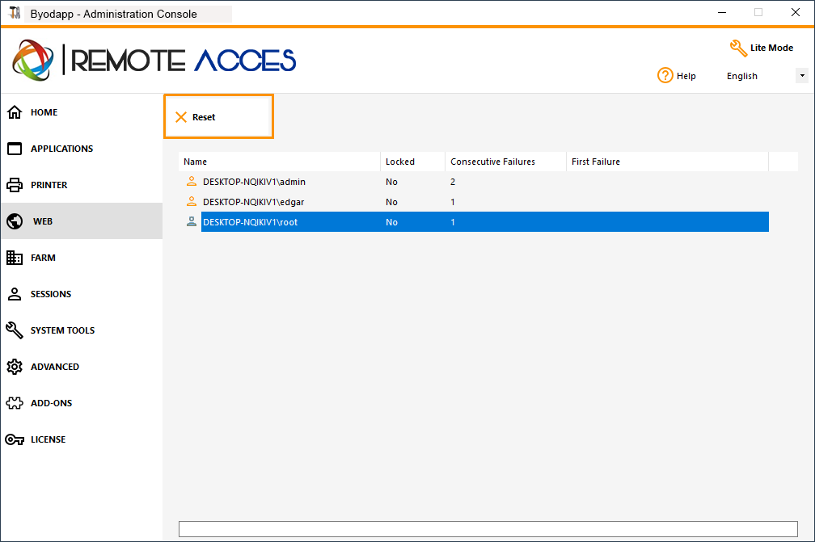Screen dimensions: 815x542
Task: Open the ADD-ONS section
Action: 82,403
